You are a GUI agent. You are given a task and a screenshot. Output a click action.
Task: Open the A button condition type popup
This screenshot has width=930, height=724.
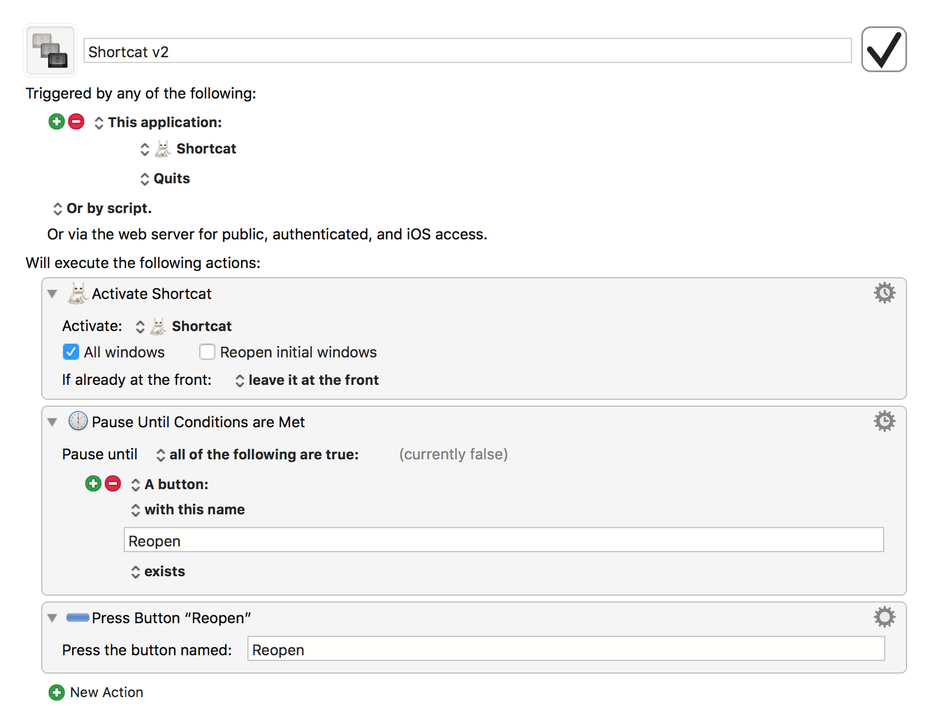coord(170,485)
